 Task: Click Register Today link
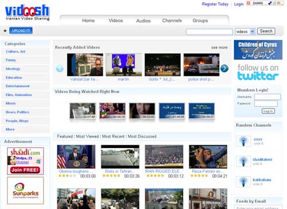point(215,4)
